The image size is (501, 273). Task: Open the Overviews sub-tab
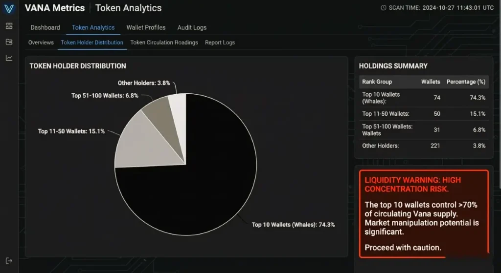(x=41, y=42)
